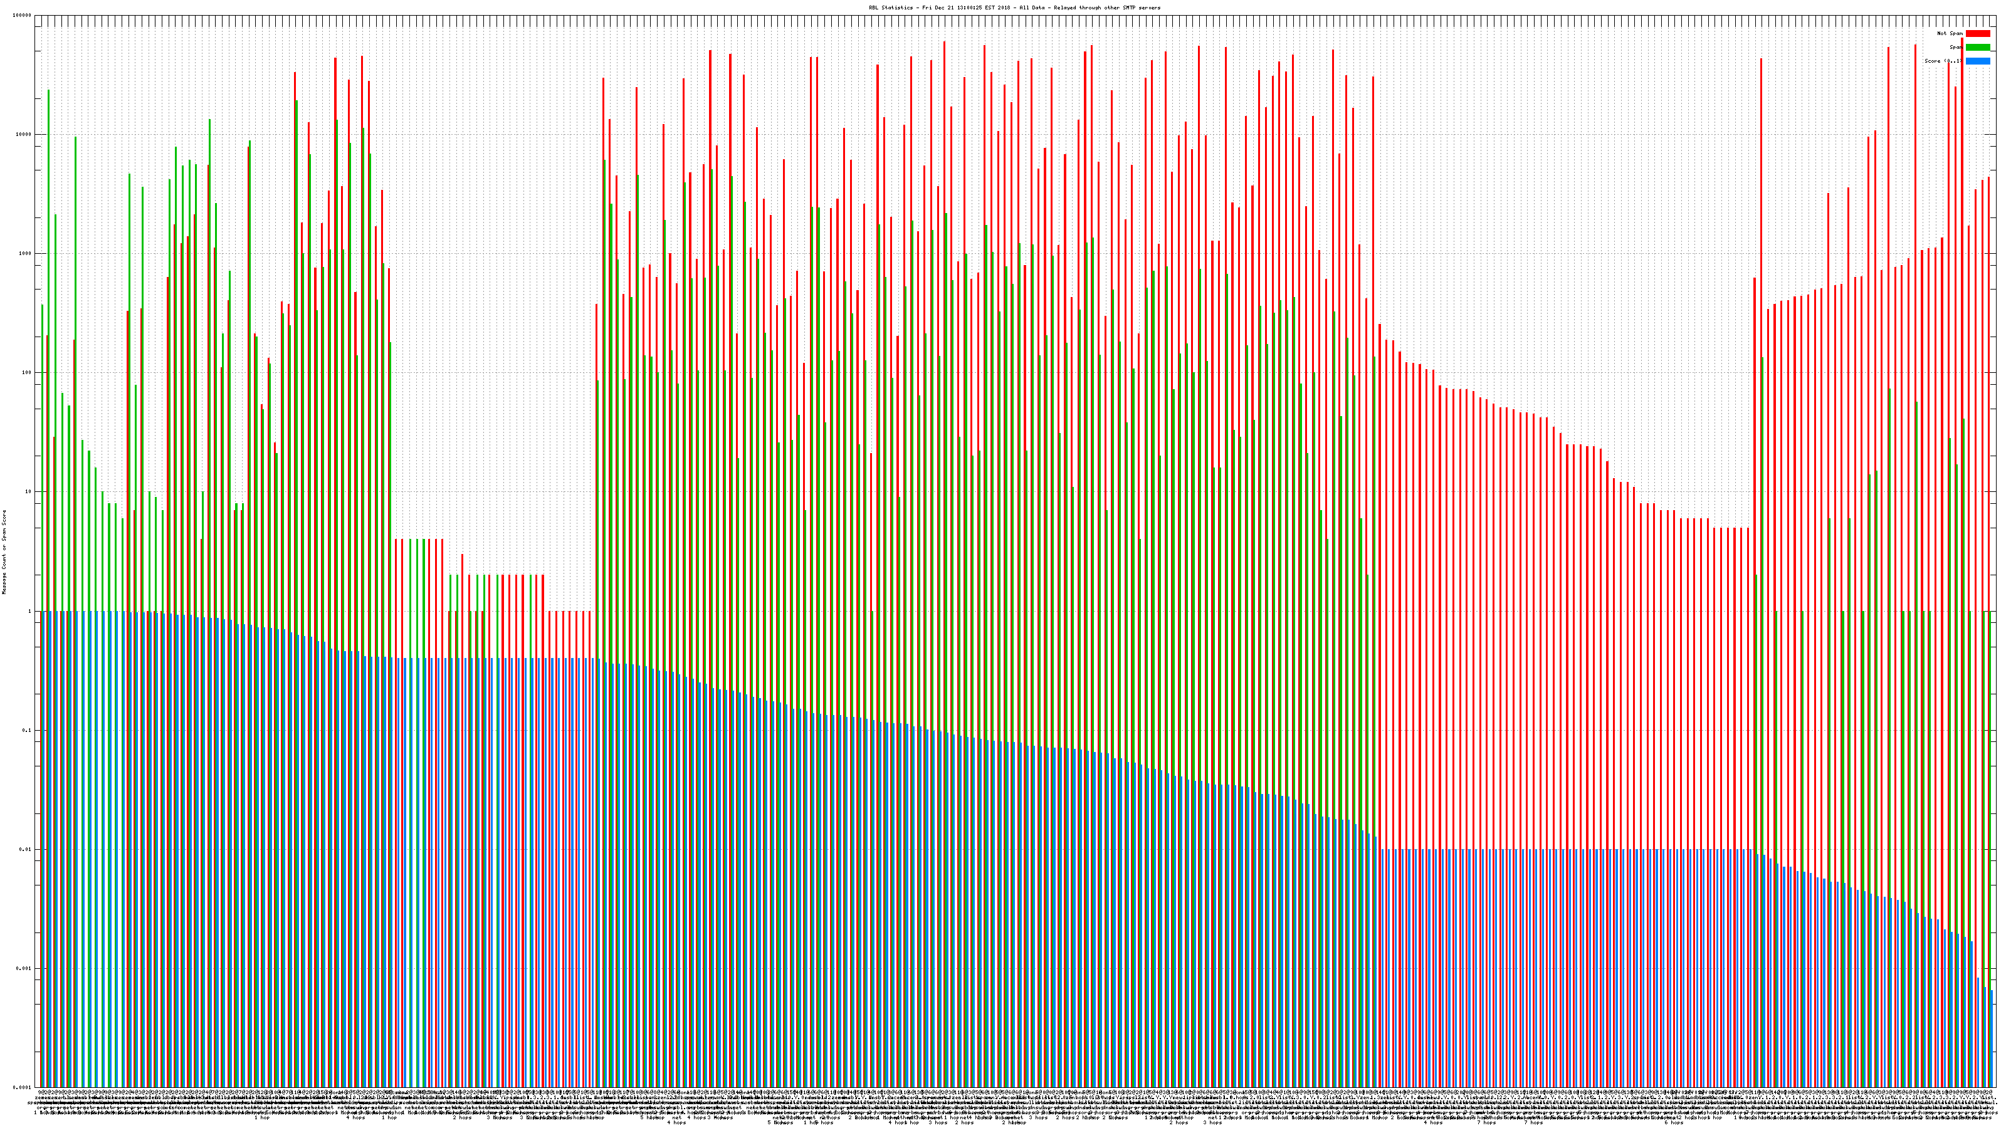Click the blue Score legend swatch
The image size is (2006, 1128).
[x=1977, y=61]
